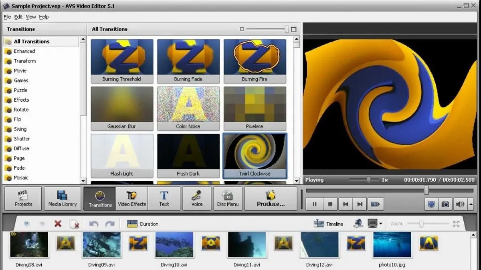Set smallest transition thumbnail size

242,29
